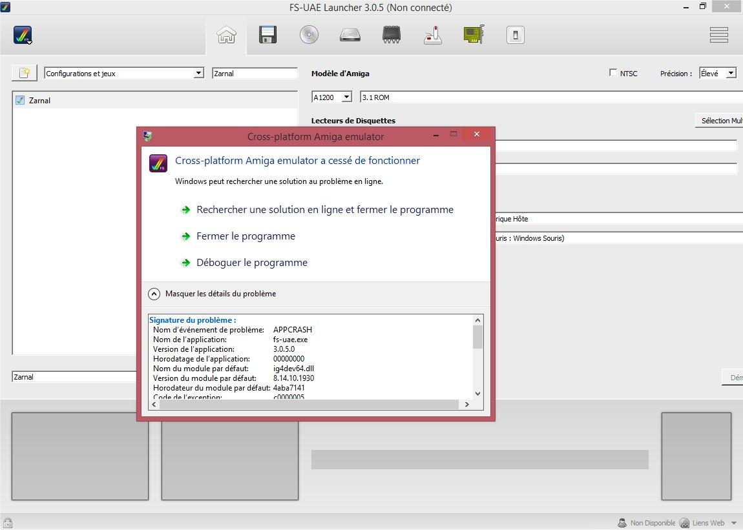Click the padlock icon in status bar
Image resolution: width=743 pixels, height=530 pixels.
pos(7,523)
